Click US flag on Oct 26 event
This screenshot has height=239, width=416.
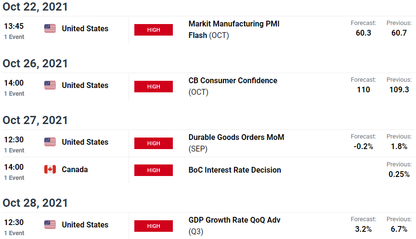(50, 85)
